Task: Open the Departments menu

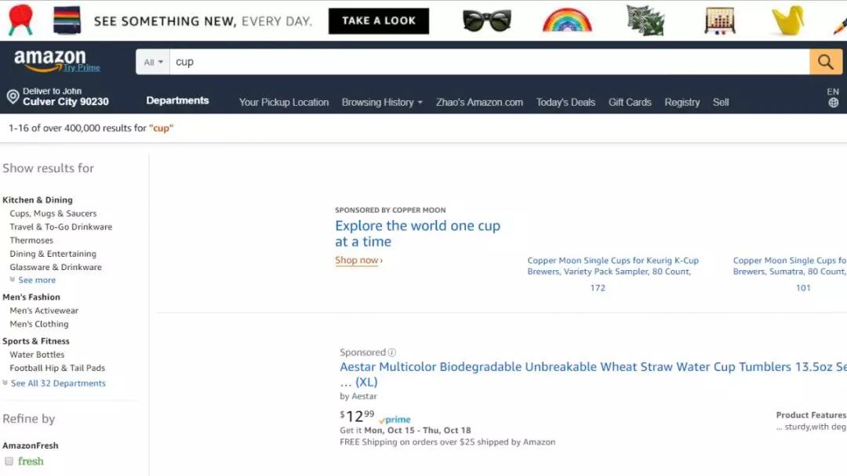Action: [177, 100]
